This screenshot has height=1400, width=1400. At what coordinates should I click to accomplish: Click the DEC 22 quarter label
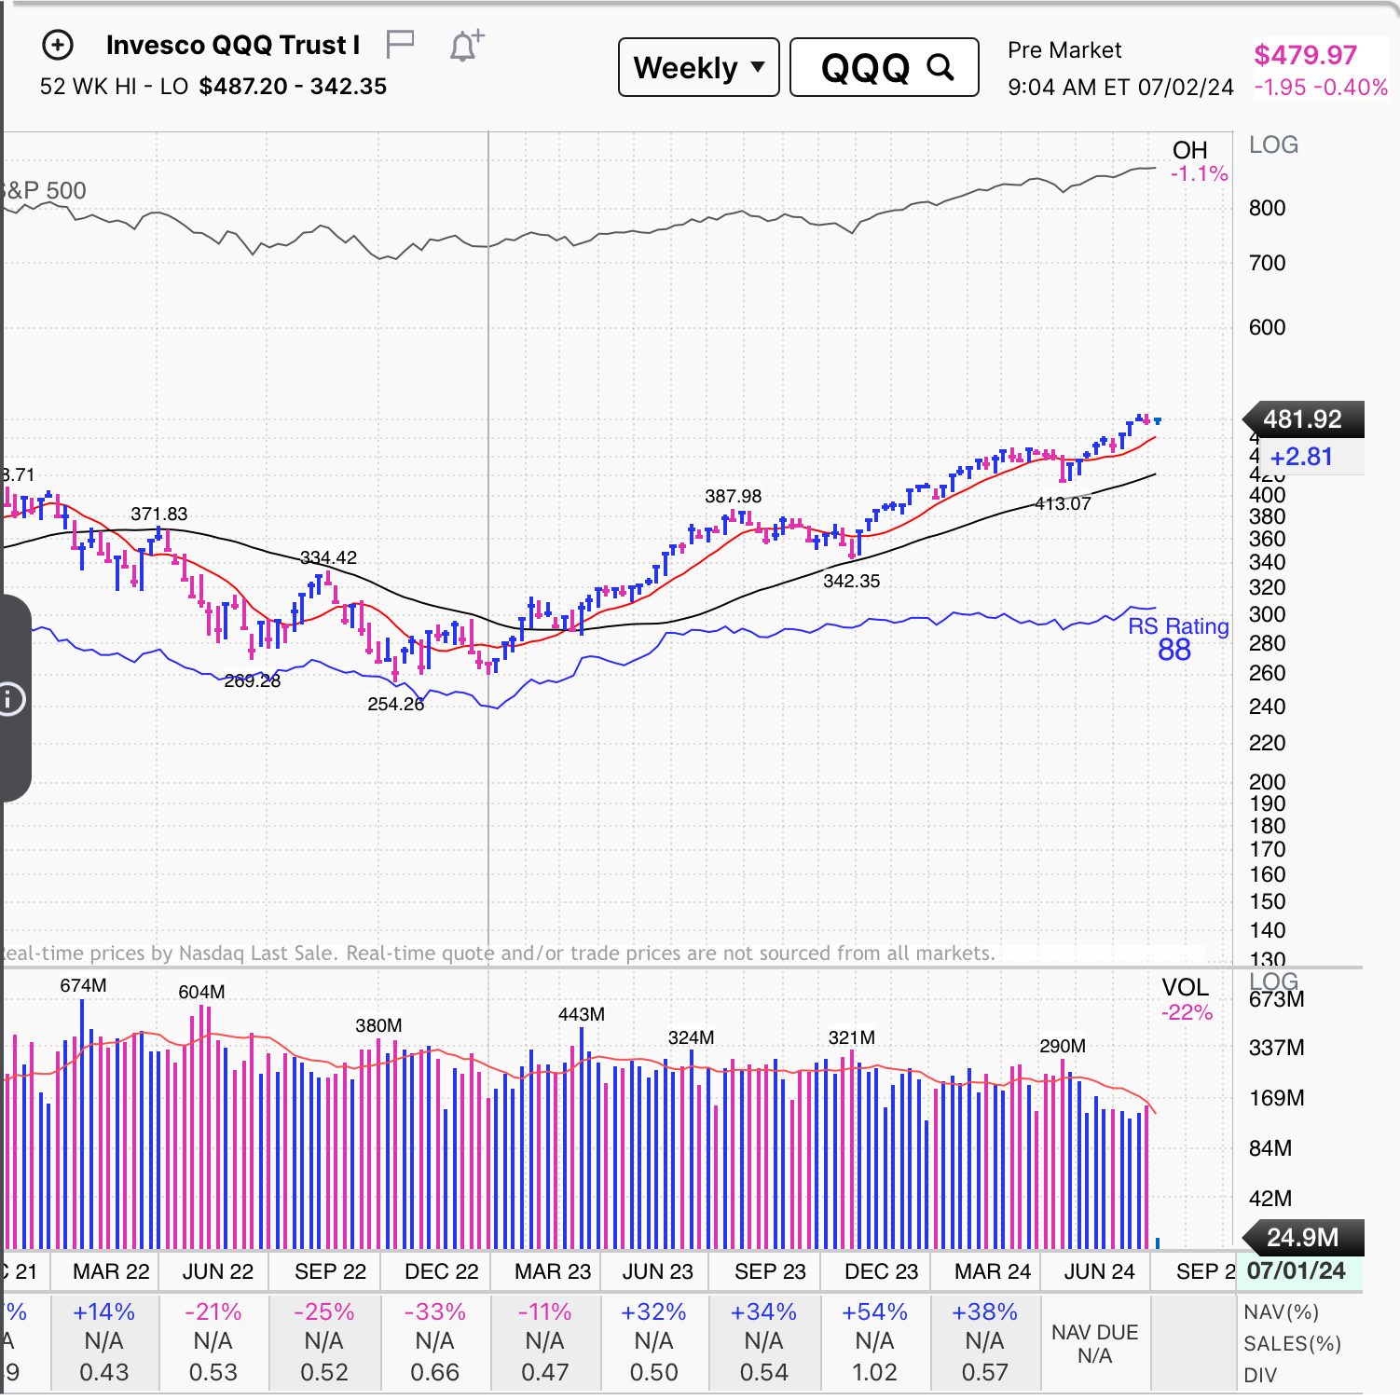point(441,1271)
